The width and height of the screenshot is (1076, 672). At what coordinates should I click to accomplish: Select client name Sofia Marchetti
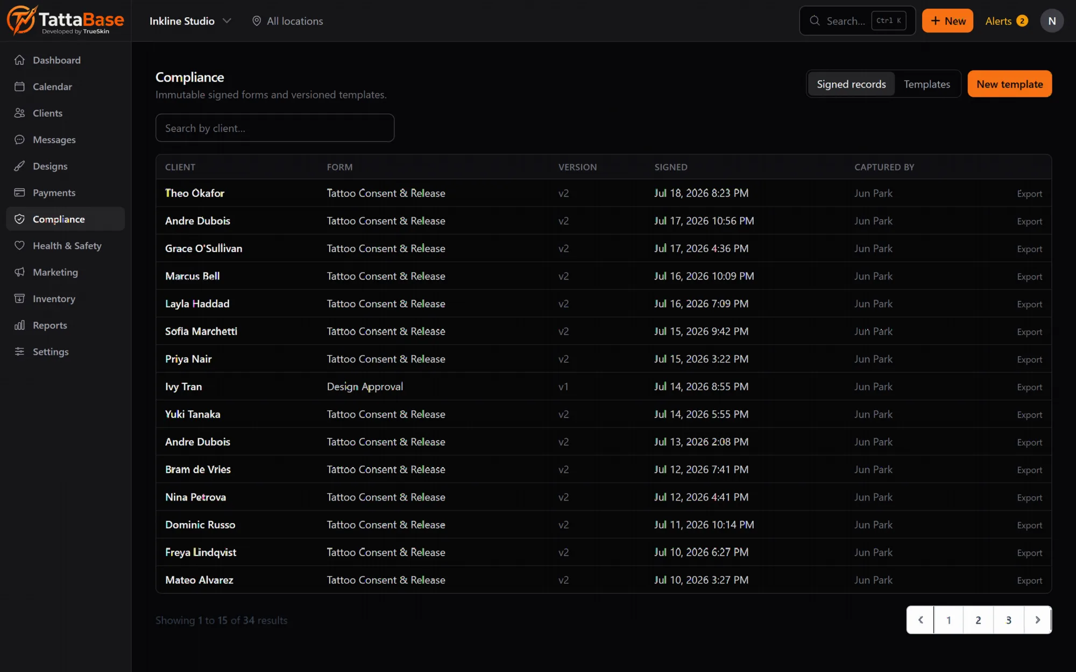coord(201,331)
